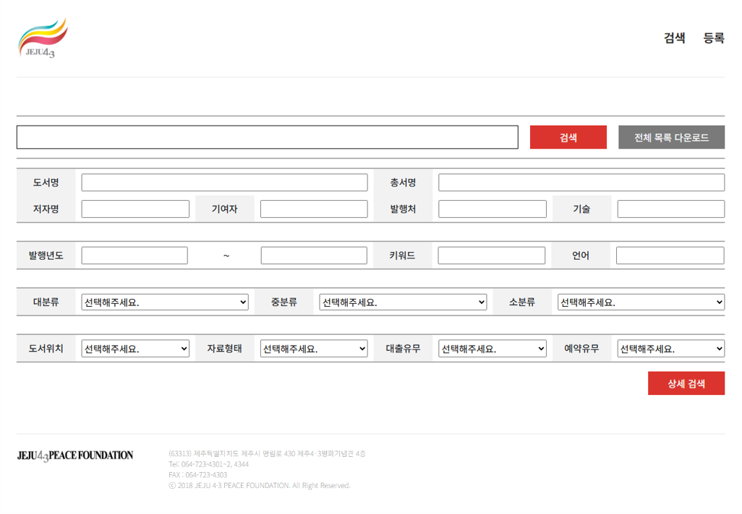
Task: Open the 검색 menu item
Action: [x=674, y=38]
